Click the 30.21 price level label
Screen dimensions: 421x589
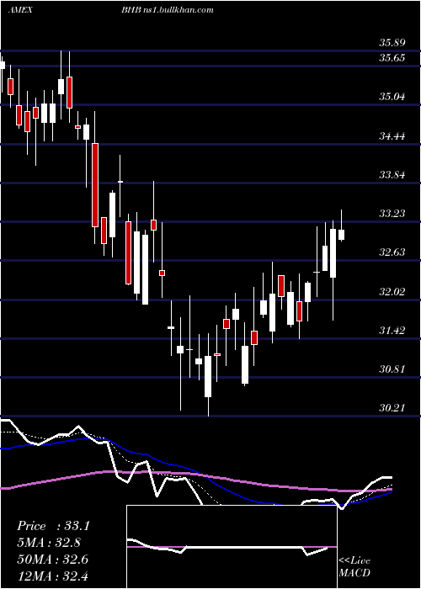pyautogui.click(x=392, y=408)
